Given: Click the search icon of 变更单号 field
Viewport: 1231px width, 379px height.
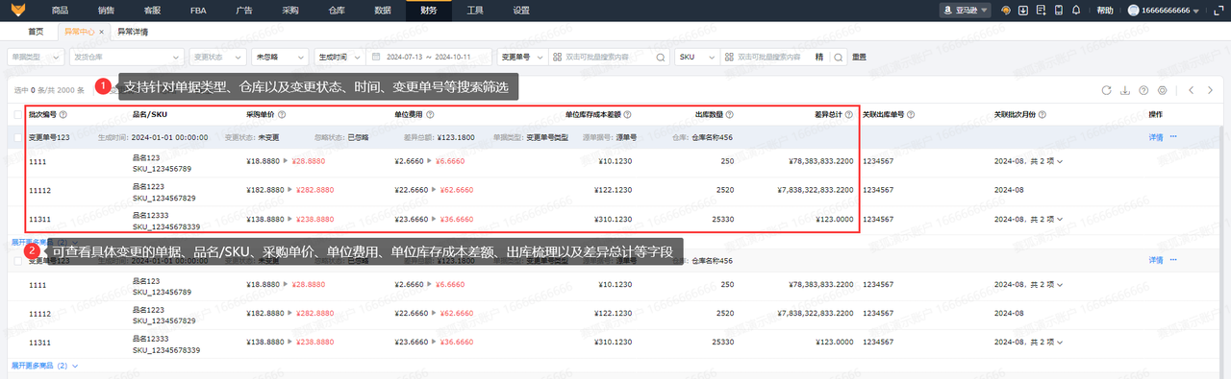Looking at the screenshot, I should tap(660, 58).
